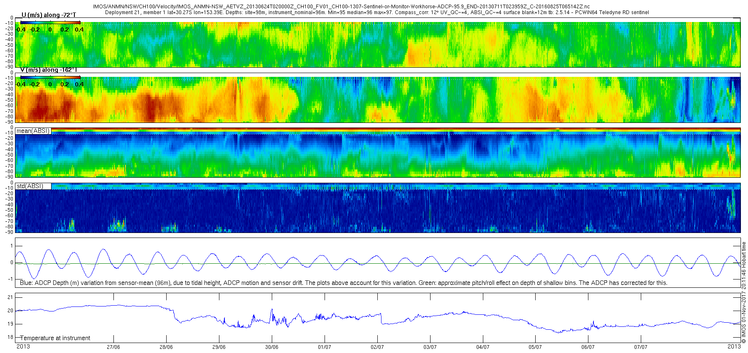Click the '-90' depth tick of std(ABSI) panel

tap(9, 232)
